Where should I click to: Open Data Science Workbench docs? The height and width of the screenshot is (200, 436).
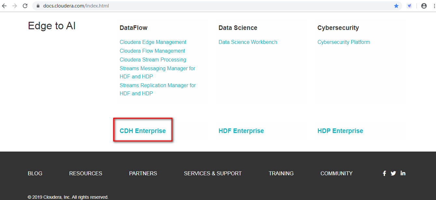[248, 42]
